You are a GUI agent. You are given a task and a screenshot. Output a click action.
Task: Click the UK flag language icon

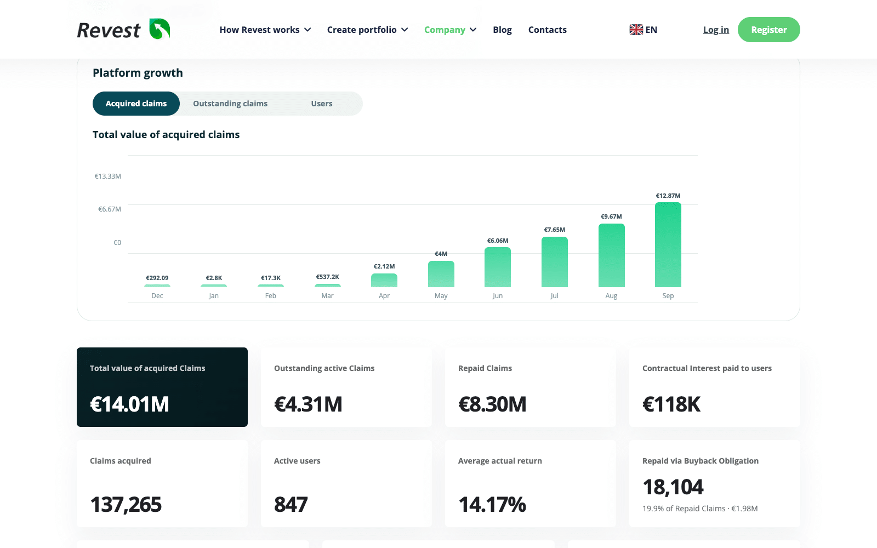pos(636,30)
